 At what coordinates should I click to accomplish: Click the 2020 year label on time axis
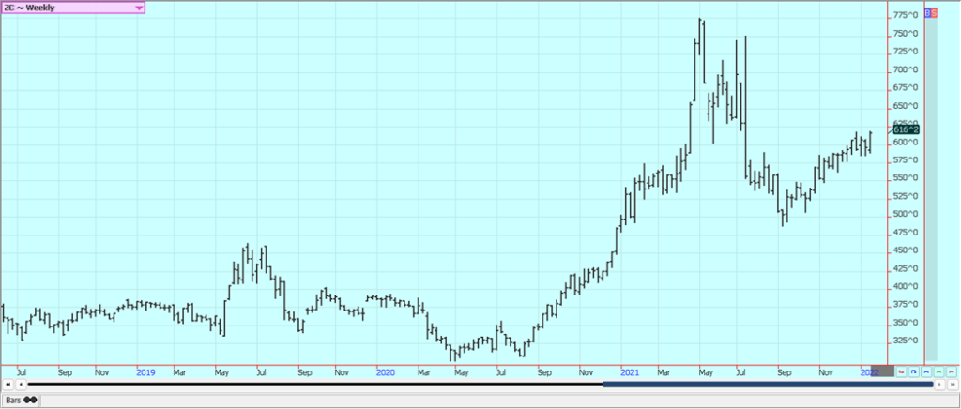click(x=385, y=371)
